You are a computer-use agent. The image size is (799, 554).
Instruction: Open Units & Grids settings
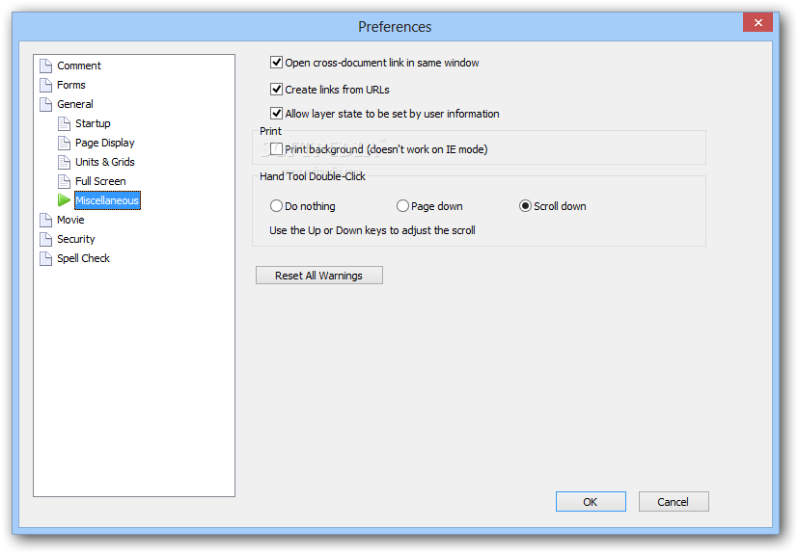(x=105, y=162)
